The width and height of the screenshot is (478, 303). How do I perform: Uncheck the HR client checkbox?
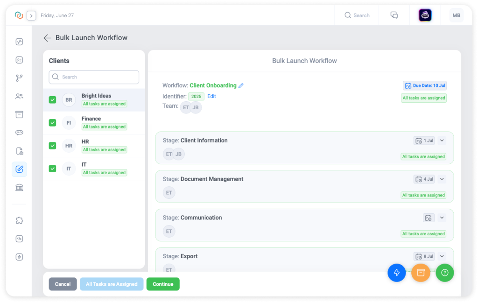click(x=52, y=145)
